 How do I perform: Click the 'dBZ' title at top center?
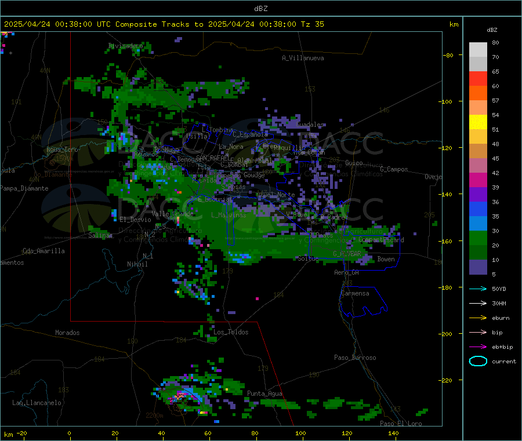[x=260, y=9]
